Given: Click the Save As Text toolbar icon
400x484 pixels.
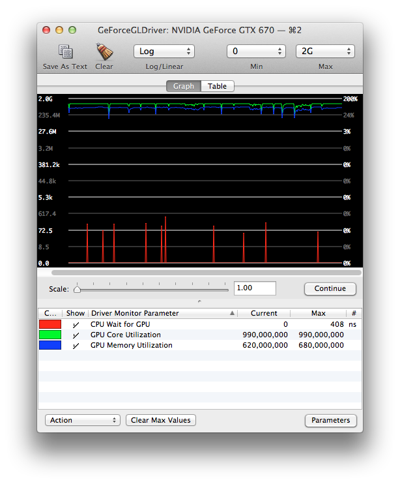Looking at the screenshot, I should pos(65,52).
